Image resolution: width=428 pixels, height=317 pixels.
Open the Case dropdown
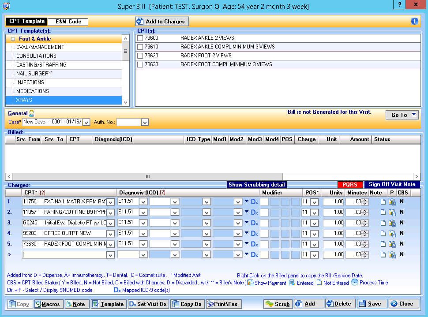[86, 122]
